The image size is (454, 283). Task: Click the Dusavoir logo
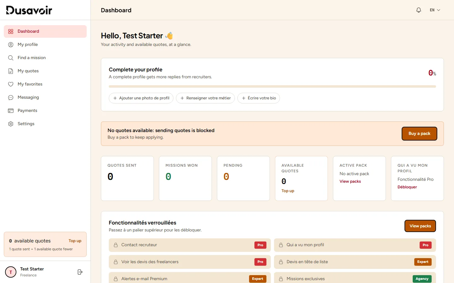tap(29, 10)
